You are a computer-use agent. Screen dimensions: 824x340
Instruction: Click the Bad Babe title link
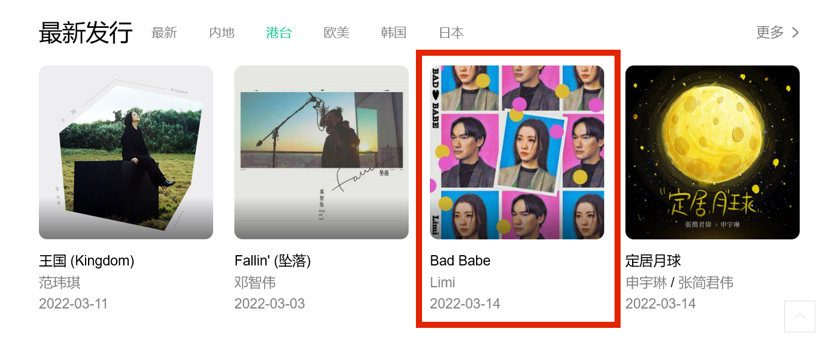(x=460, y=261)
